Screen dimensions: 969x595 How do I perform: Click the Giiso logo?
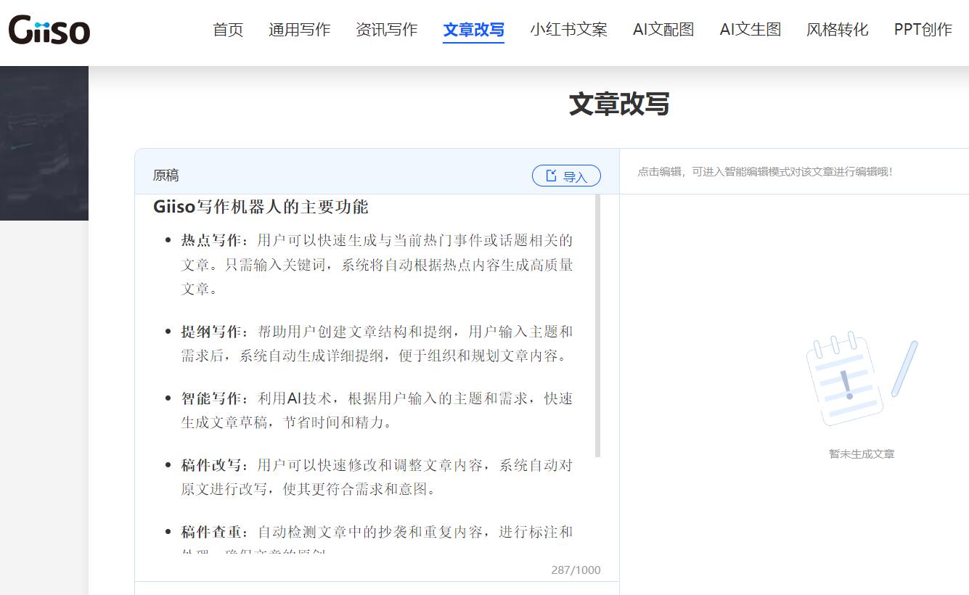pos(49,30)
